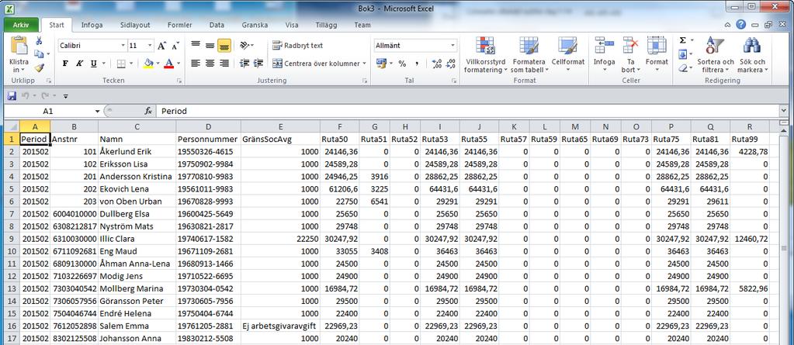Screen dimensions: 794x345
Task: Click the Ta bort cells button
Action: click(631, 55)
